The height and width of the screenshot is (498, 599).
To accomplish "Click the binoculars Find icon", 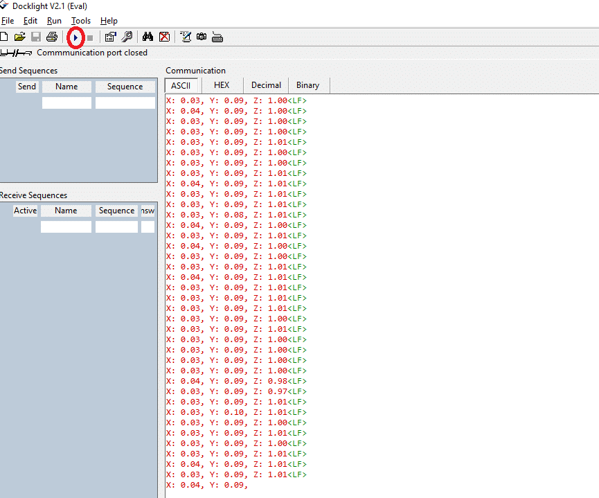I will (147, 37).
